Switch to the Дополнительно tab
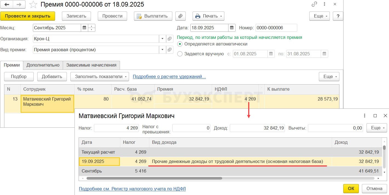The width and height of the screenshot is (389, 195). pos(43,65)
